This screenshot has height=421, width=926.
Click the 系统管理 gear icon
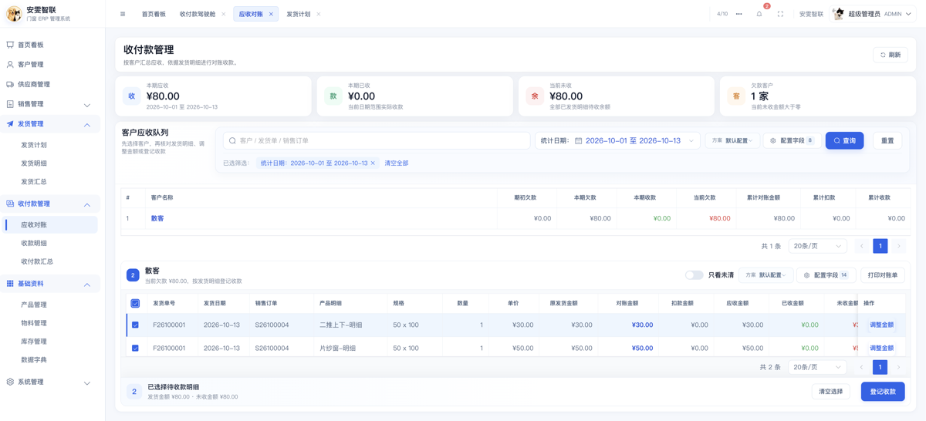(x=10, y=382)
